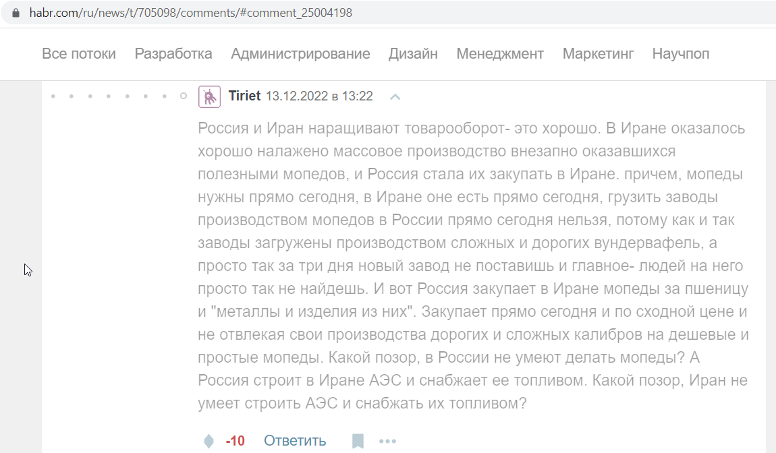This screenshot has width=776, height=453.
Task: Open the Все потоки section
Action: 79,53
